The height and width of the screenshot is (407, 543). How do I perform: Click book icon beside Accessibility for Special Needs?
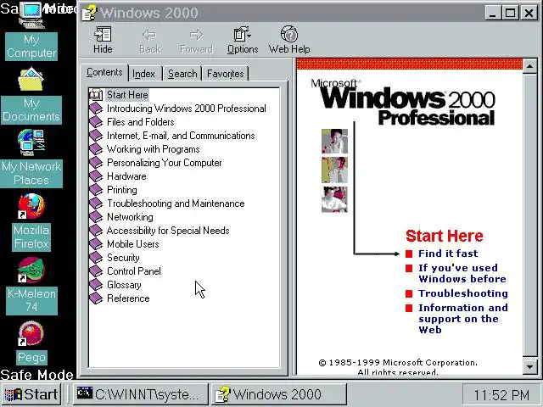click(x=96, y=231)
